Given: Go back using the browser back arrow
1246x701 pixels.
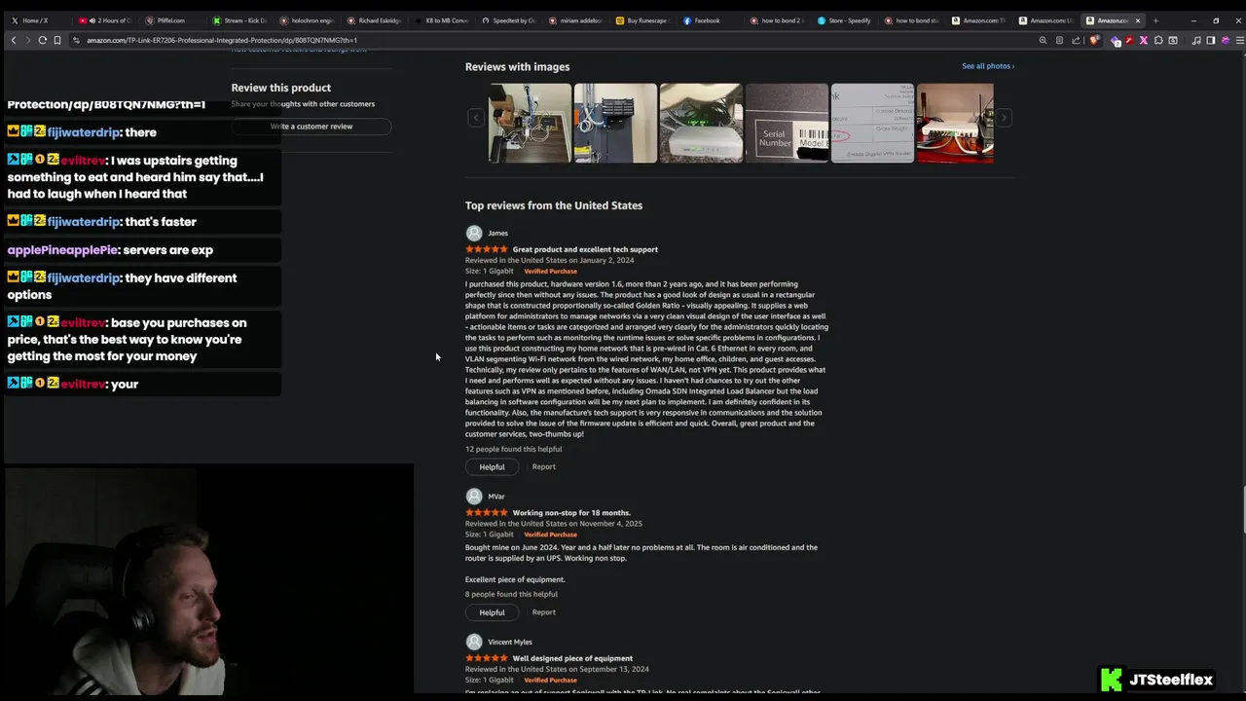Looking at the screenshot, I should (14, 40).
